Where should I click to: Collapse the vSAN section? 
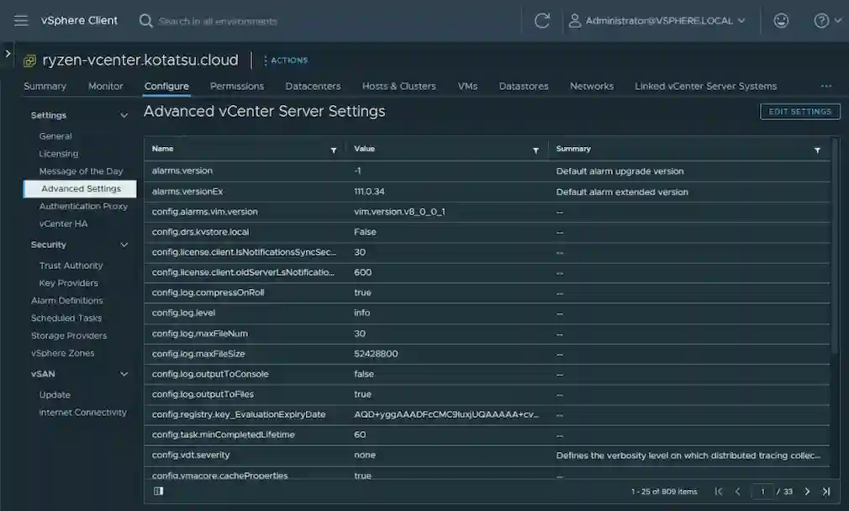[x=124, y=374]
